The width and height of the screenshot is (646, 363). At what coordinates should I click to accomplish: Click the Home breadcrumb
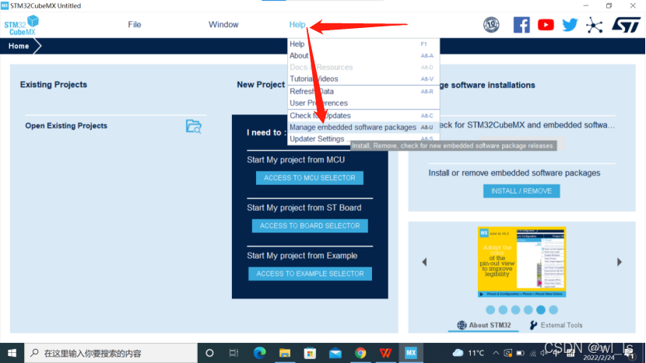[19, 46]
